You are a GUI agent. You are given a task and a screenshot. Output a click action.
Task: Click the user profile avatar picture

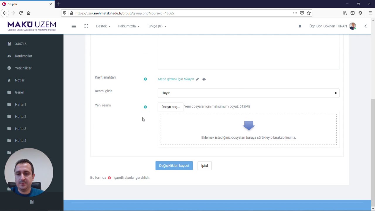click(353, 26)
